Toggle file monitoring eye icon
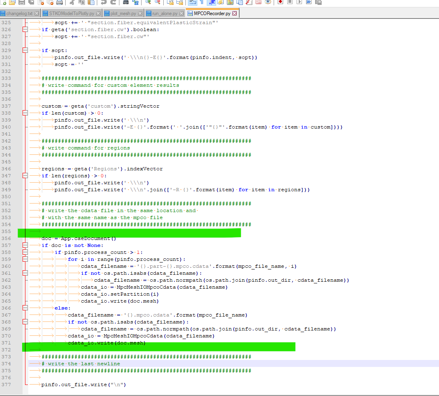The width and height of the screenshot is (439, 396). (x=268, y=2)
